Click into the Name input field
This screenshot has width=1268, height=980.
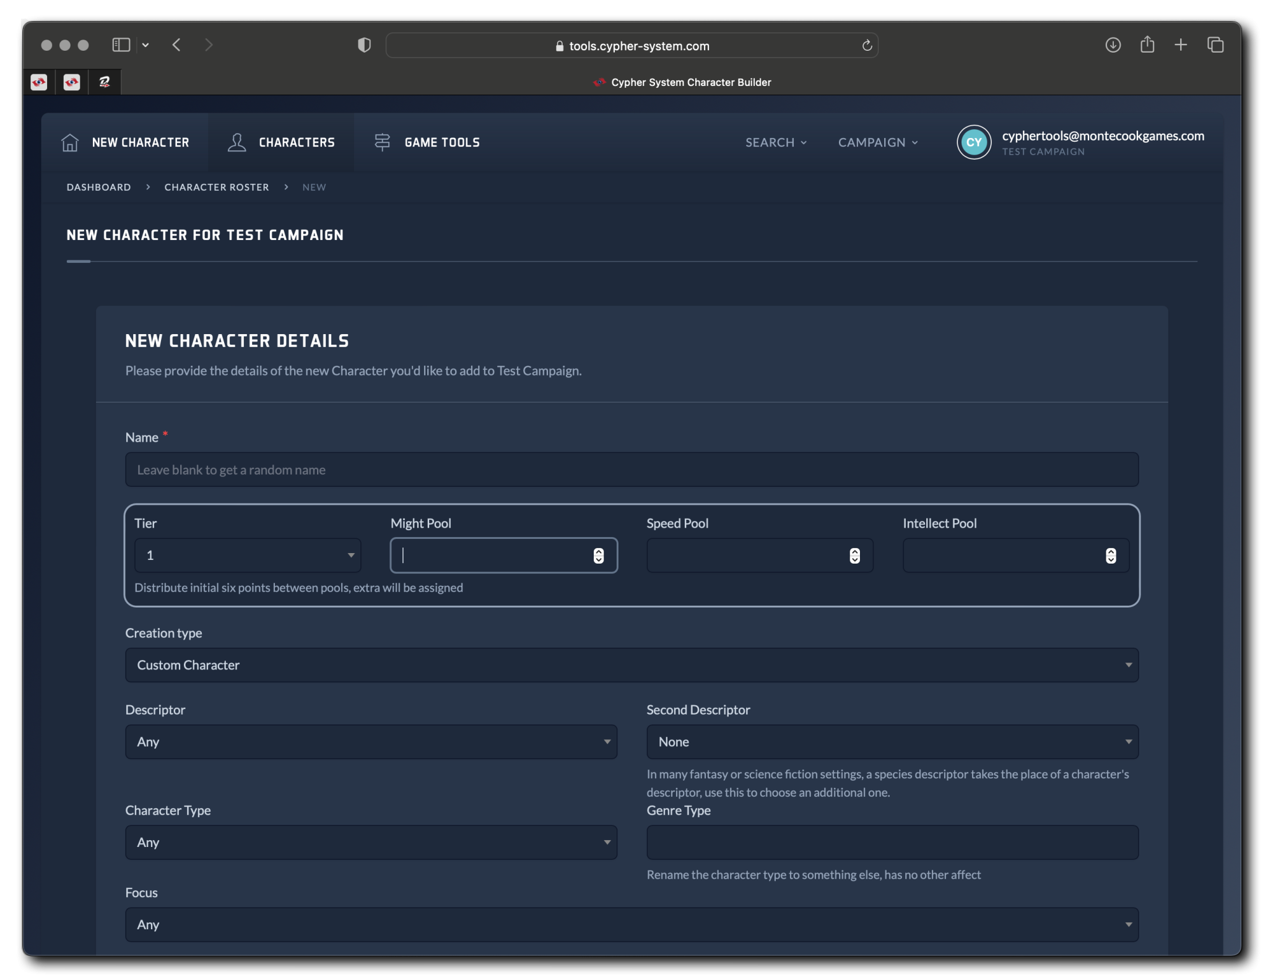pos(632,470)
